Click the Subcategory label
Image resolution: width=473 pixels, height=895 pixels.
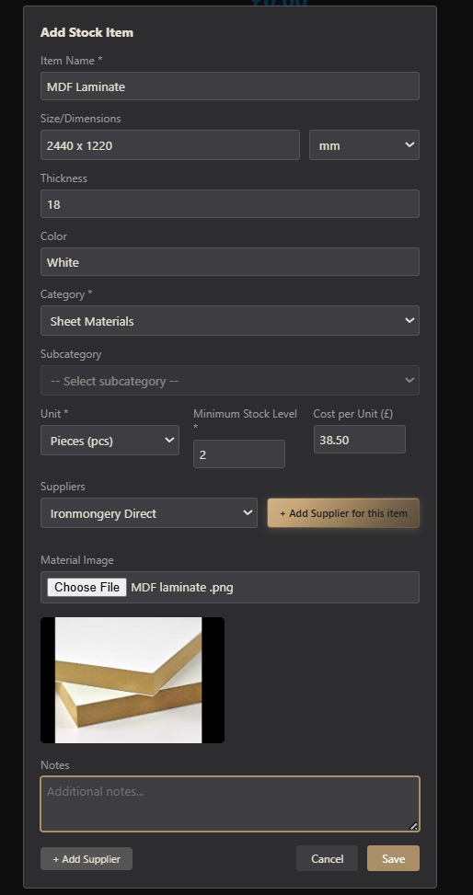point(71,354)
